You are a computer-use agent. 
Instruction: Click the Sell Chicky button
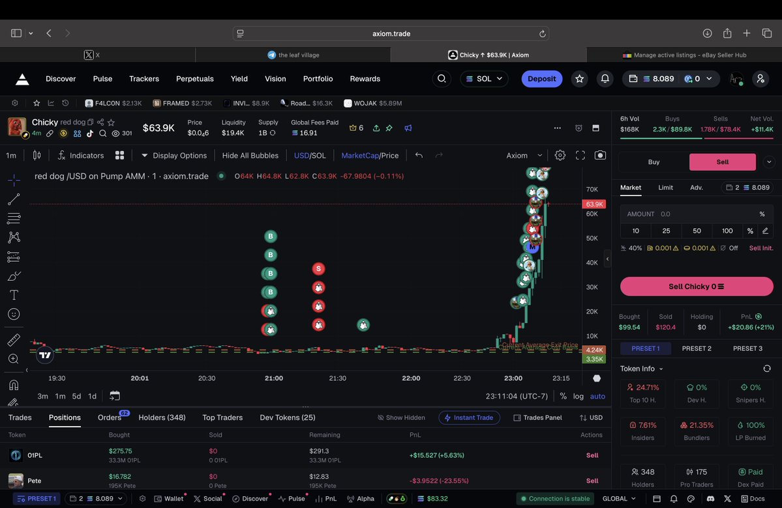(696, 287)
